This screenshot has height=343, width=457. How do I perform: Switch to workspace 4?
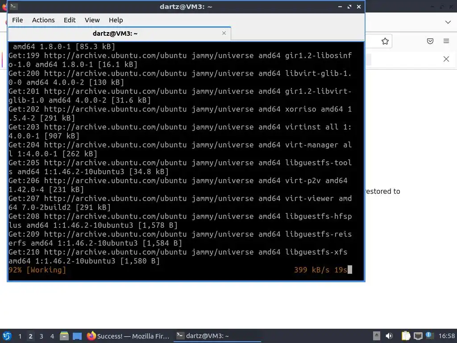[52, 336]
